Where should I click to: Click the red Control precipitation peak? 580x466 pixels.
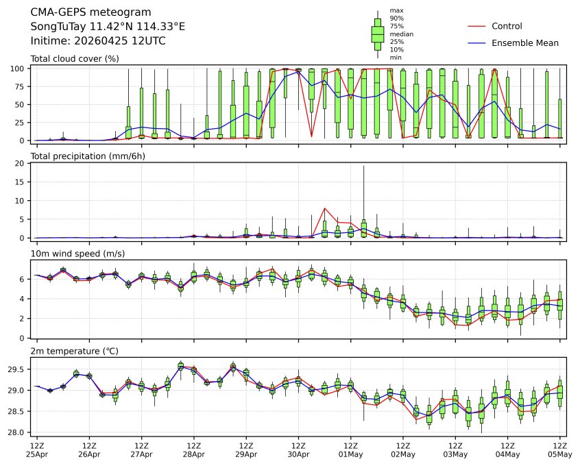pyautogui.click(x=324, y=208)
